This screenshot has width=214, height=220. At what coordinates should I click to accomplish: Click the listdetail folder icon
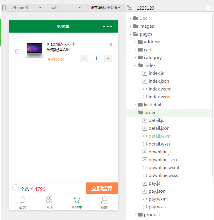point(140,104)
